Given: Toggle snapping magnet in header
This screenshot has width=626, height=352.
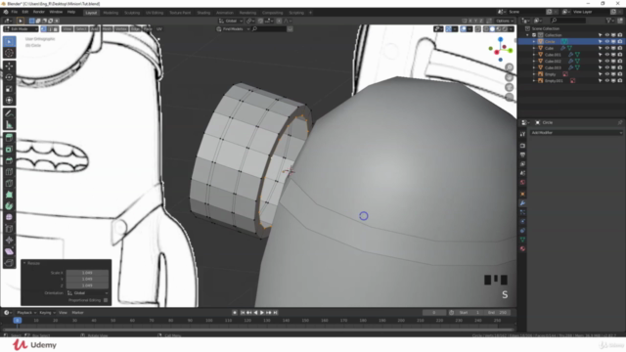Looking at the screenshot, I should [x=260, y=21].
